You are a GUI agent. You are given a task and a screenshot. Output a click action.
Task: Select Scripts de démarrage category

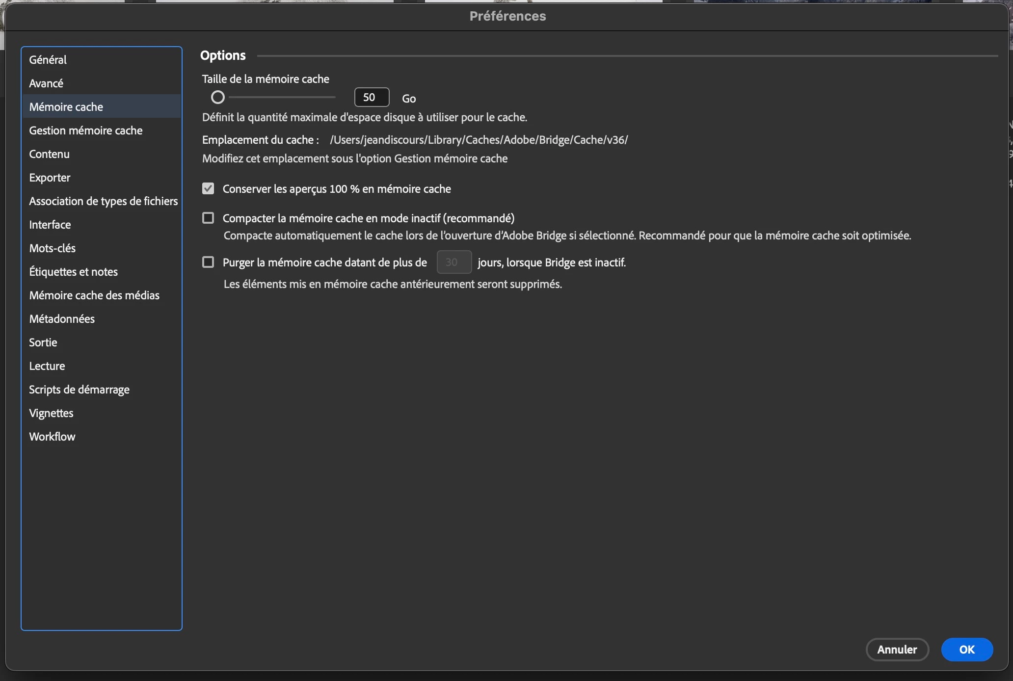[x=80, y=390]
